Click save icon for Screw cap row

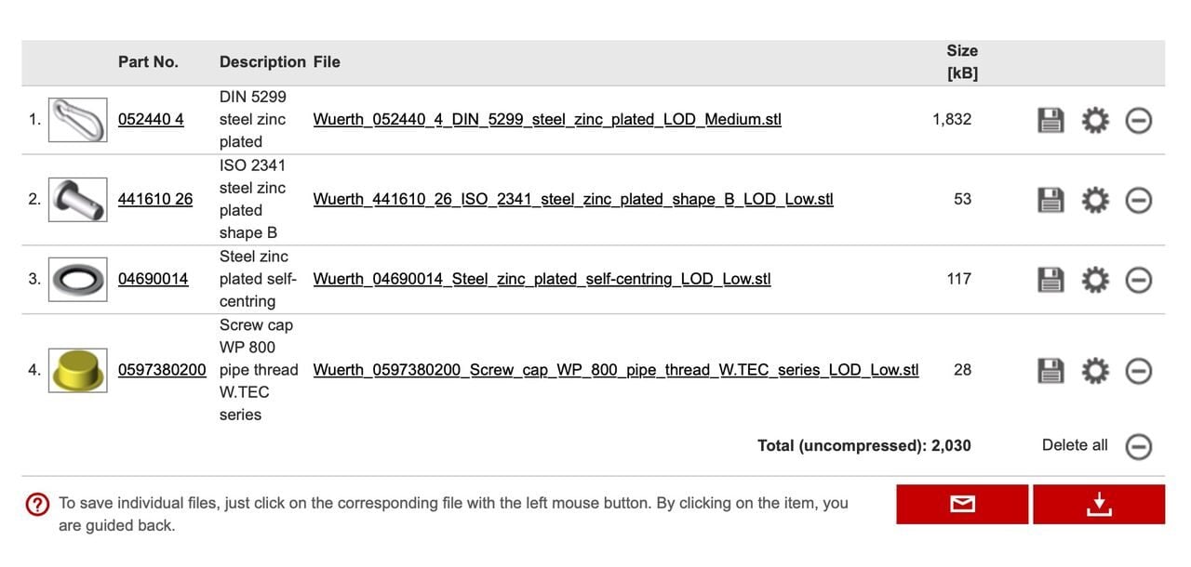(x=1050, y=371)
